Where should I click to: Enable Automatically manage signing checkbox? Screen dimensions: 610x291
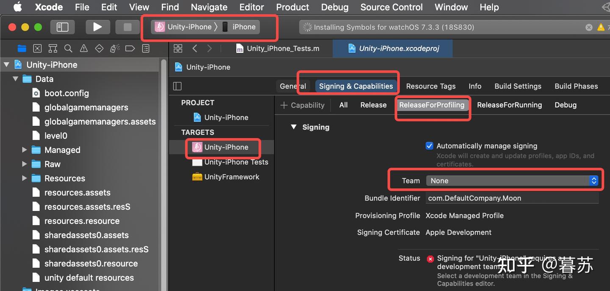click(429, 146)
